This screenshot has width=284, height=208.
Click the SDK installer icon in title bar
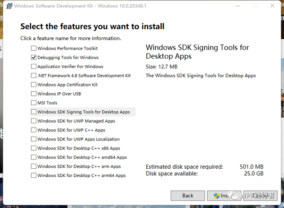coord(9,6)
